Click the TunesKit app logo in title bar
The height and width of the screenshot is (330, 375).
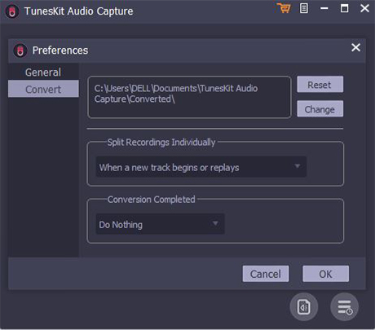[x=12, y=11]
